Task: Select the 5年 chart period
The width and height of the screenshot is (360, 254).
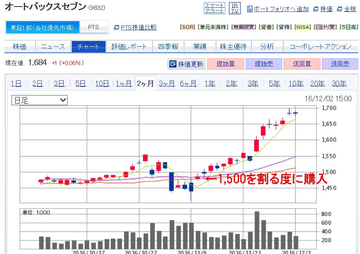Action: 275,84
